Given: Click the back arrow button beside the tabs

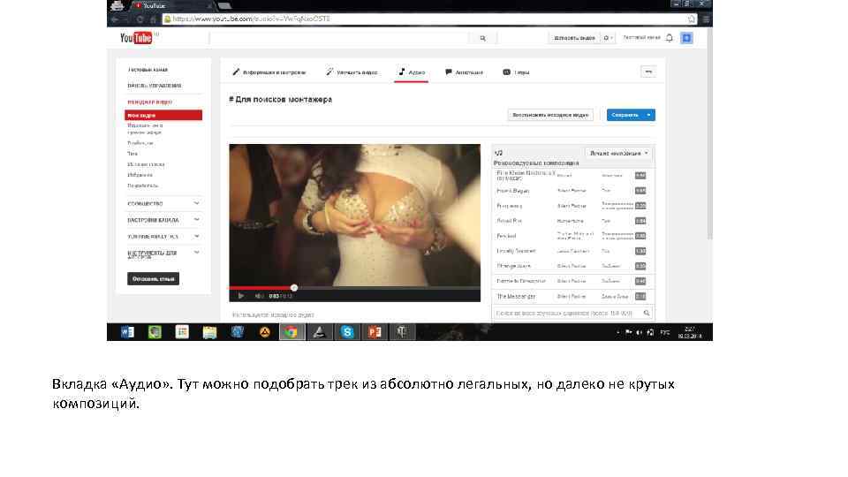Looking at the screenshot, I should point(647,72).
